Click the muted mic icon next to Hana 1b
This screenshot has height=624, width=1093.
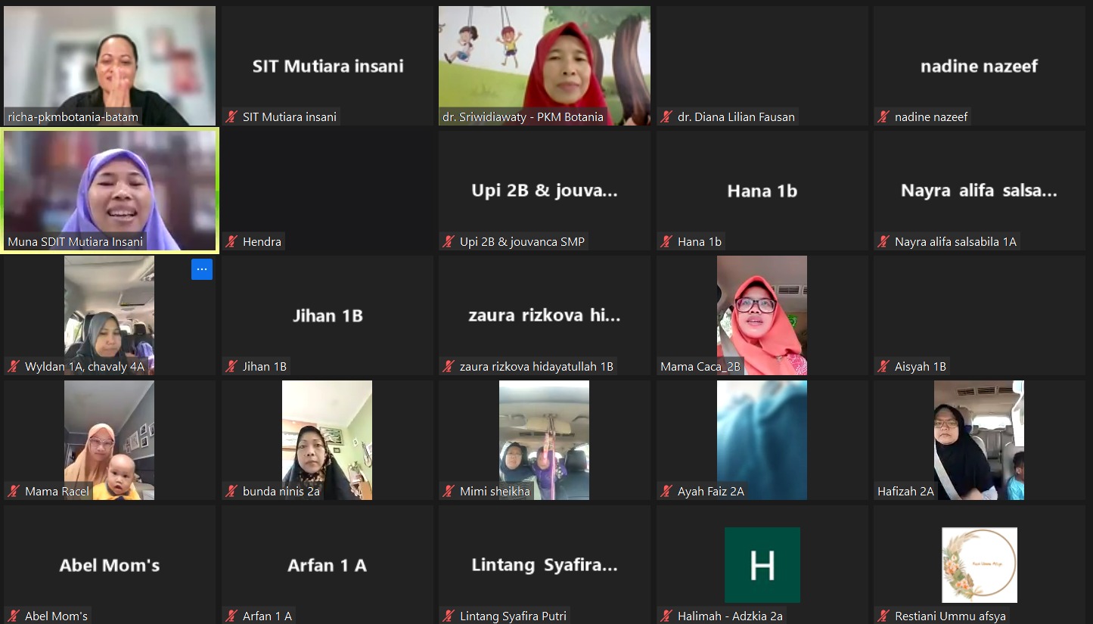tap(666, 241)
